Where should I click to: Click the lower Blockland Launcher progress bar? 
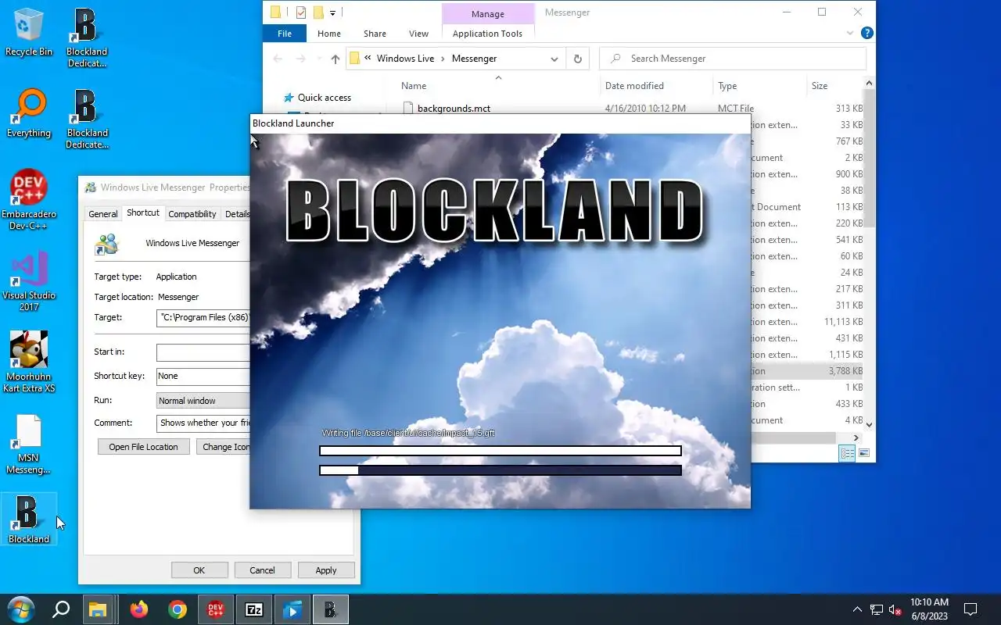500,470
